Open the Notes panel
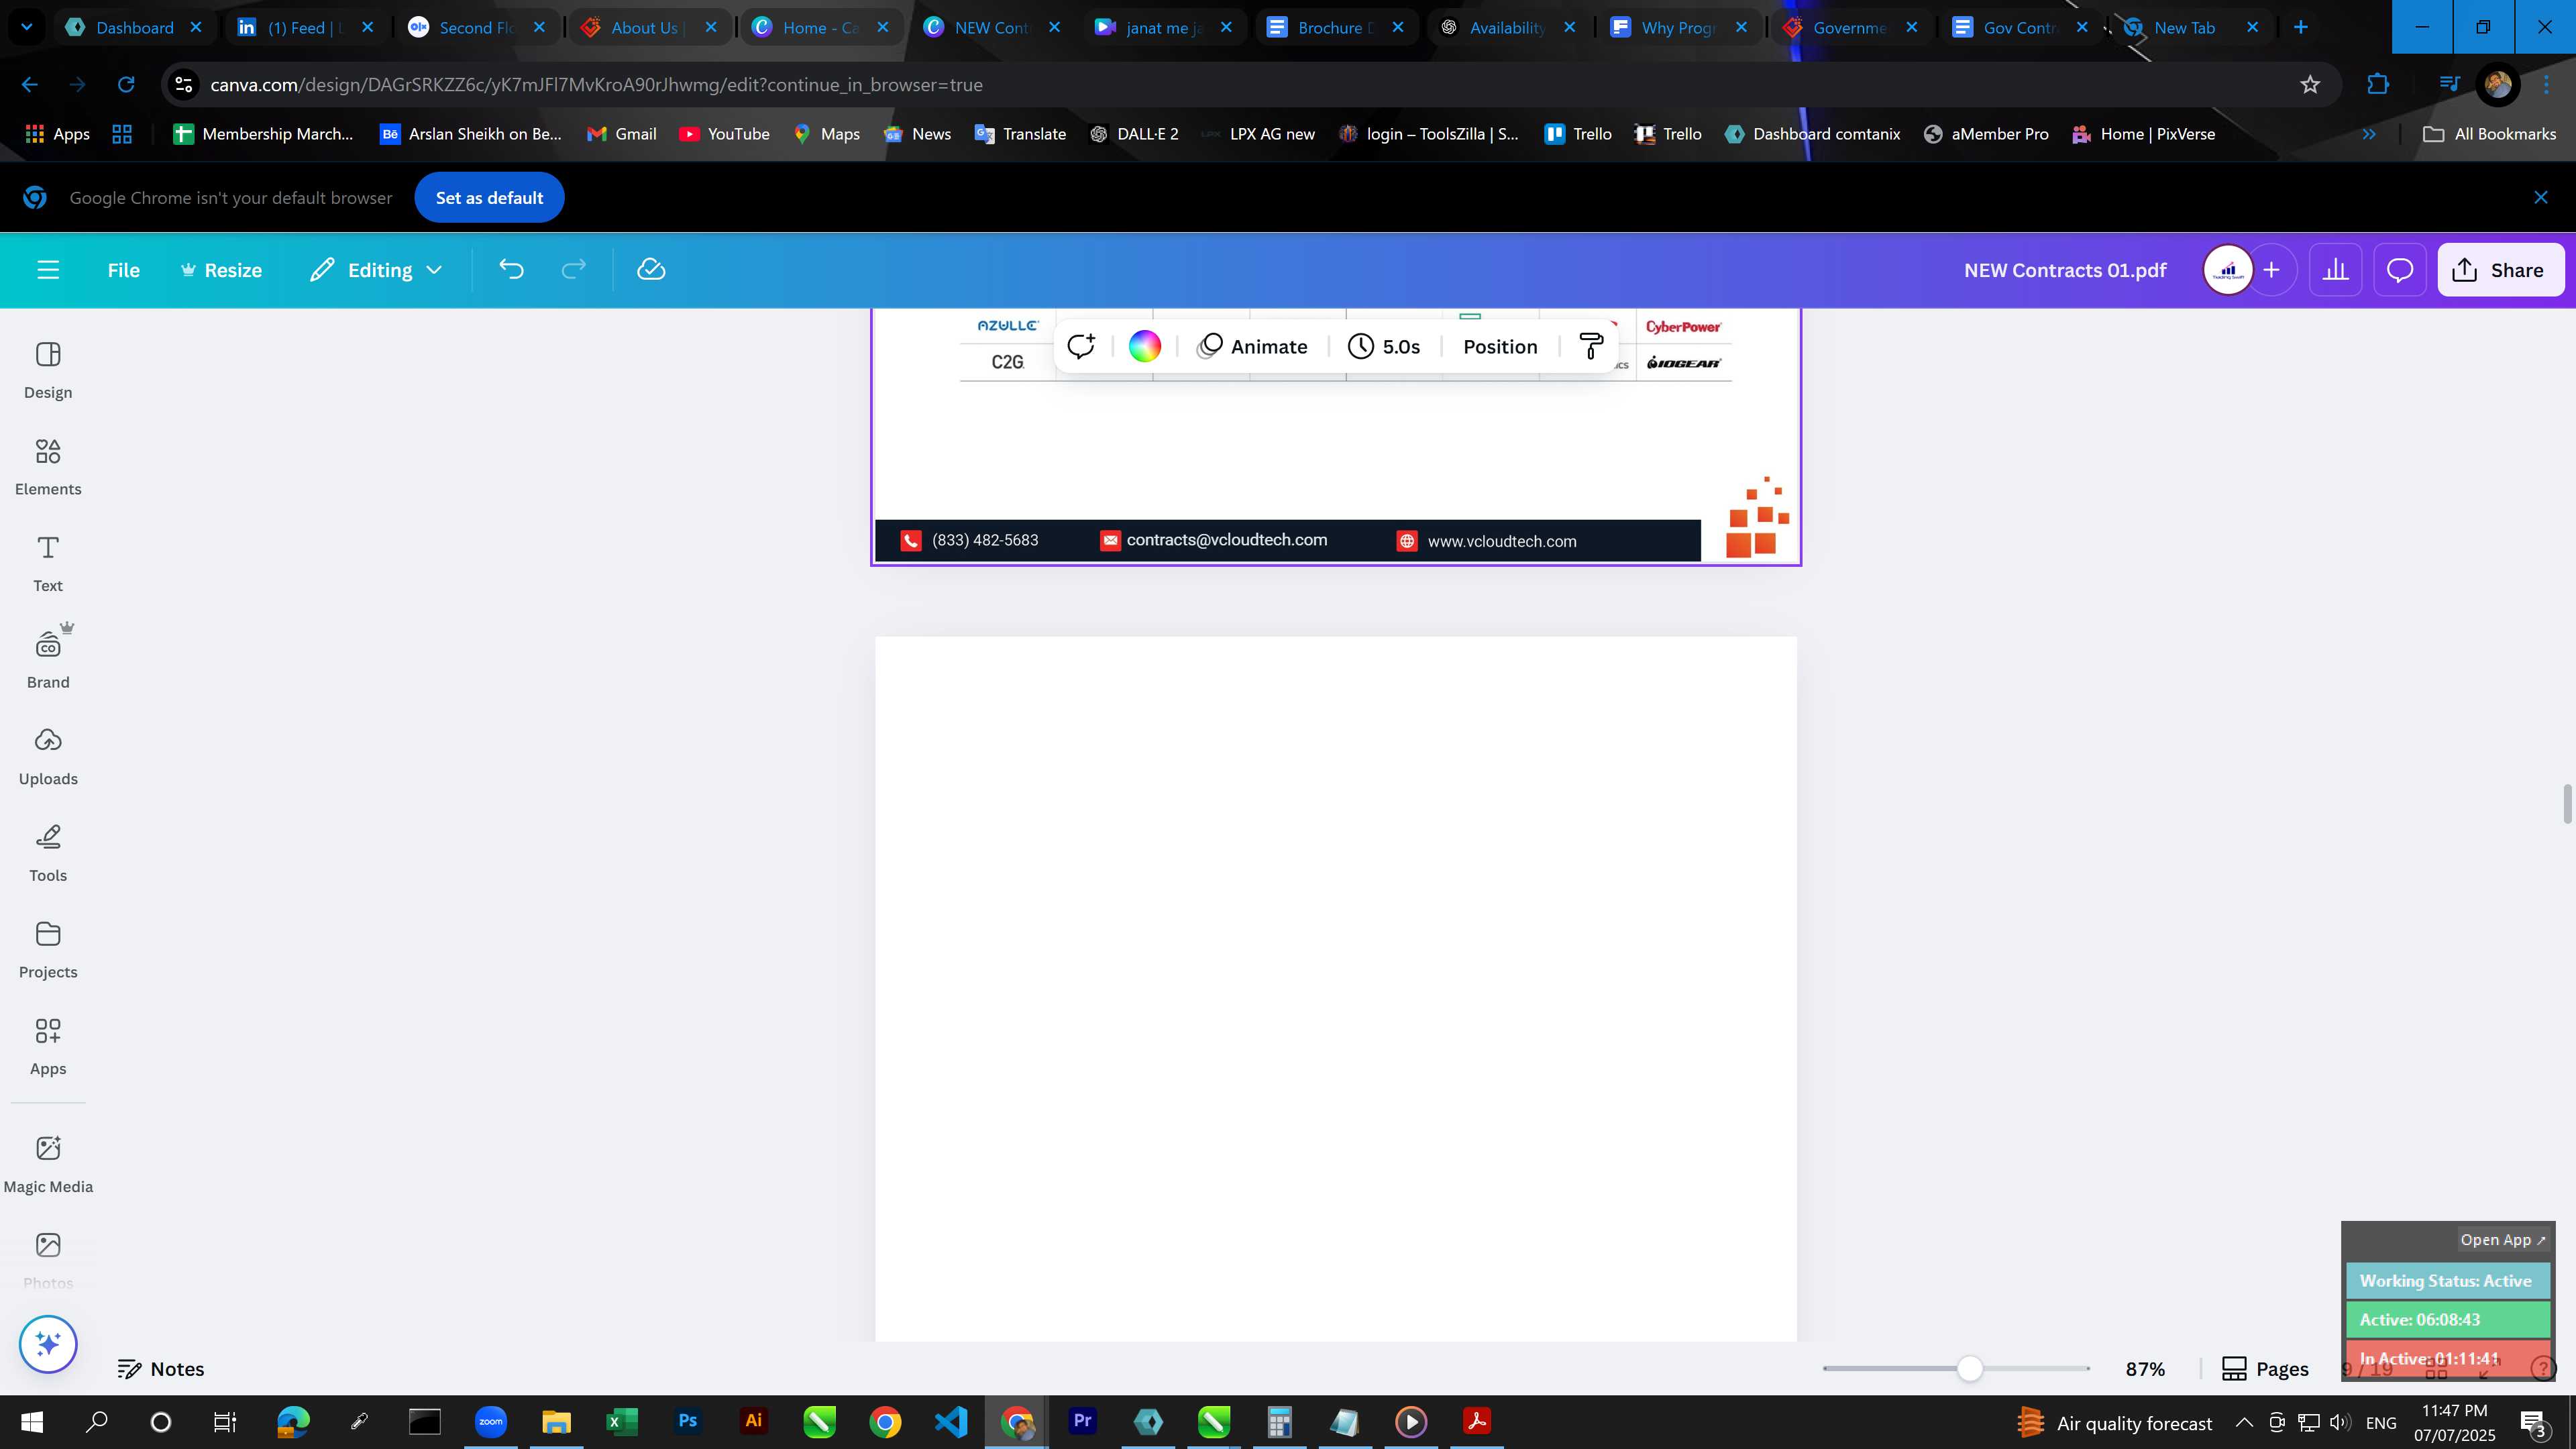 160,1369
